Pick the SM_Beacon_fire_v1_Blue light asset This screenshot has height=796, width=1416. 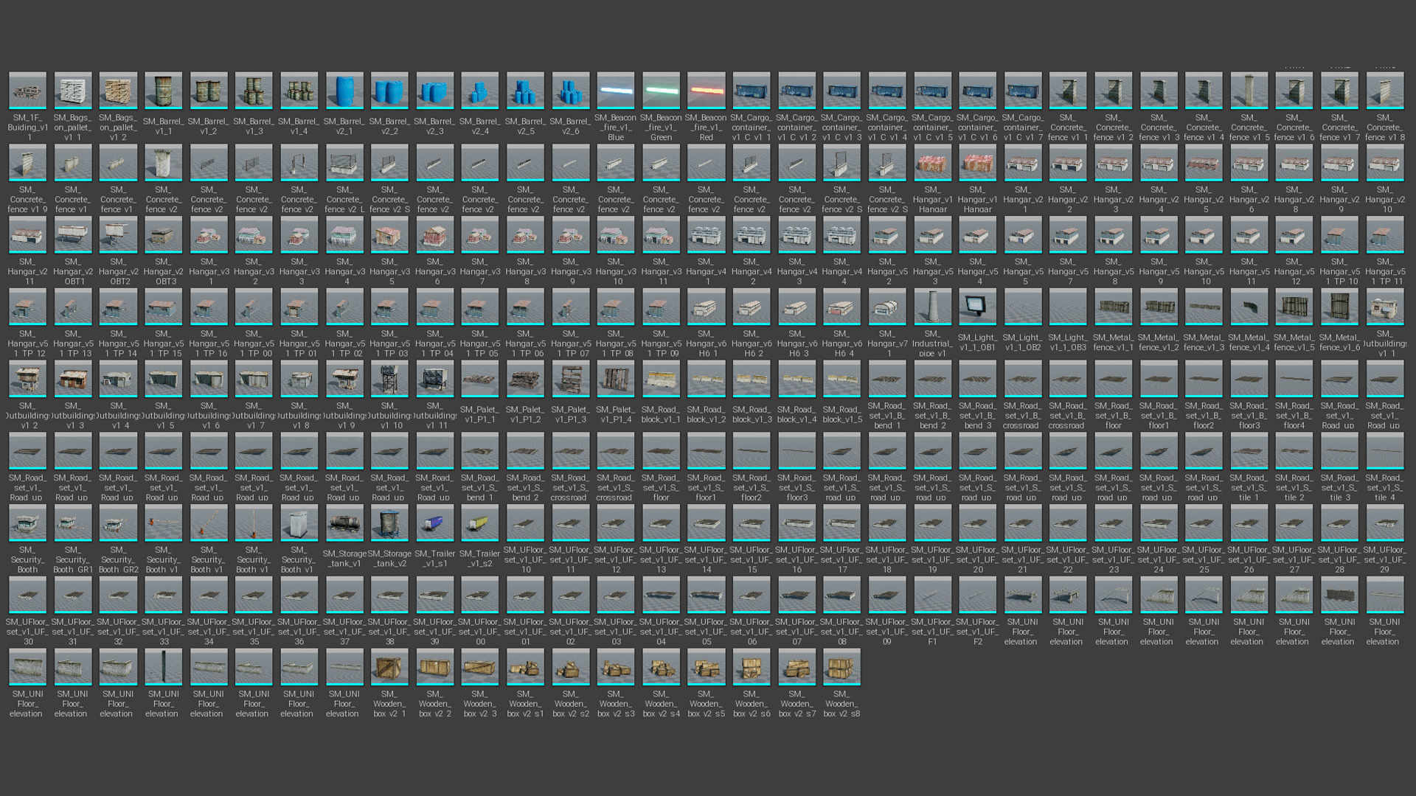pos(616,91)
